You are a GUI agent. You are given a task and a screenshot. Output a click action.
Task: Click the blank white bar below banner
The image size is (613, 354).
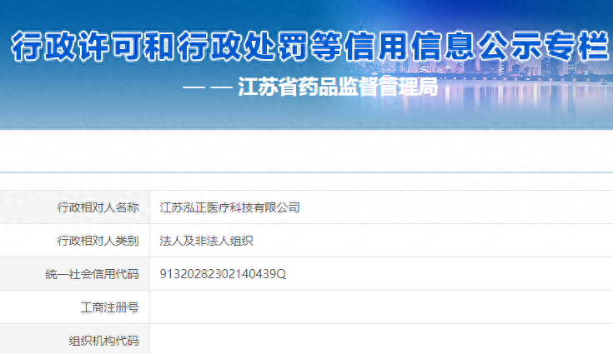(x=306, y=150)
